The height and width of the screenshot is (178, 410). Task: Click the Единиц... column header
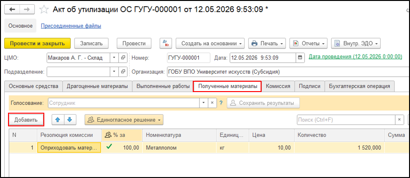[233, 135]
